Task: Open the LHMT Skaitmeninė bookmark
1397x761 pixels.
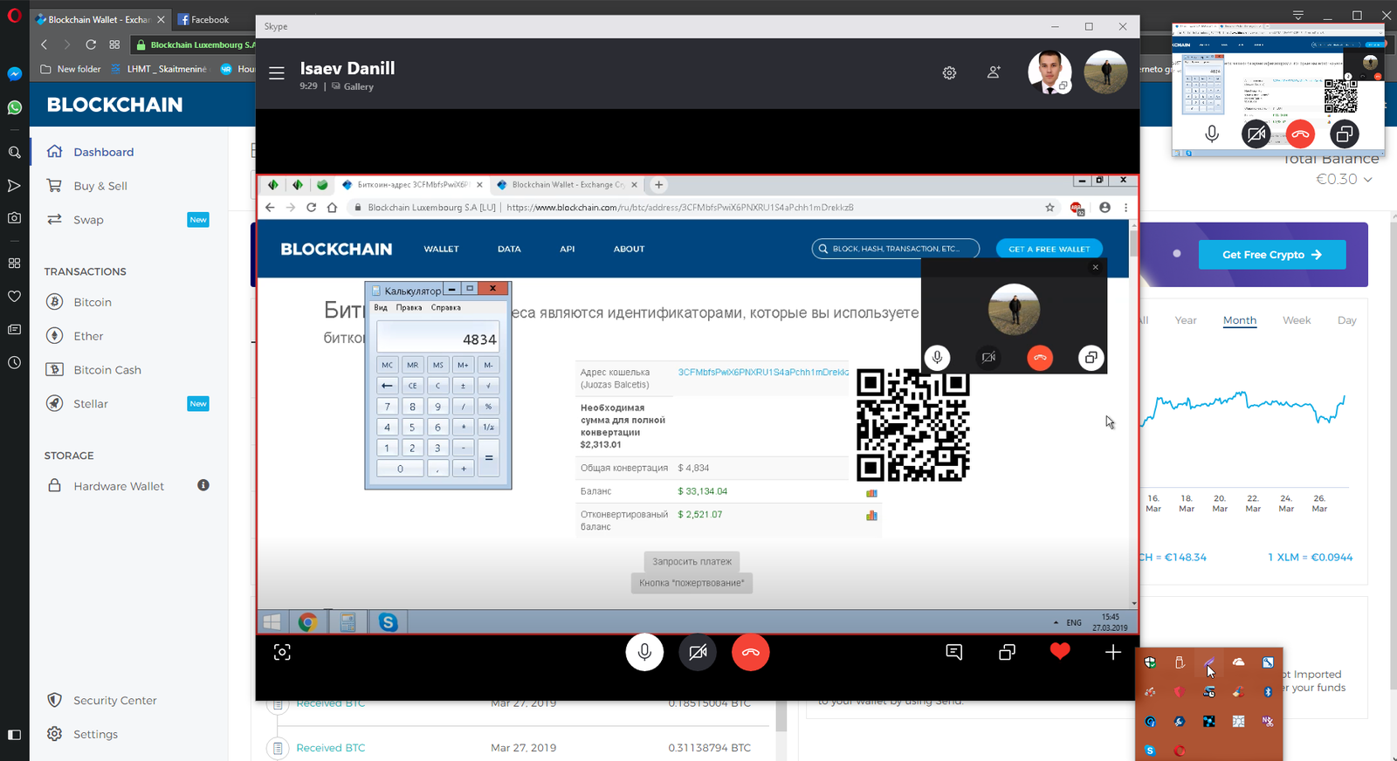Action: 159,69
